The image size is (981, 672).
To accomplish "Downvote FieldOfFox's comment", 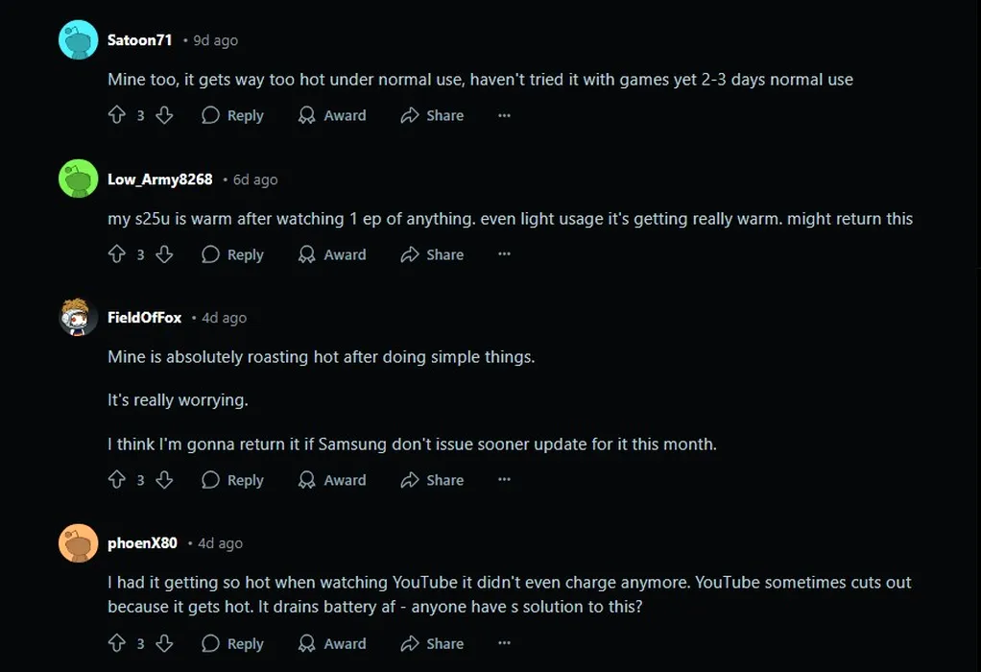I will point(164,480).
